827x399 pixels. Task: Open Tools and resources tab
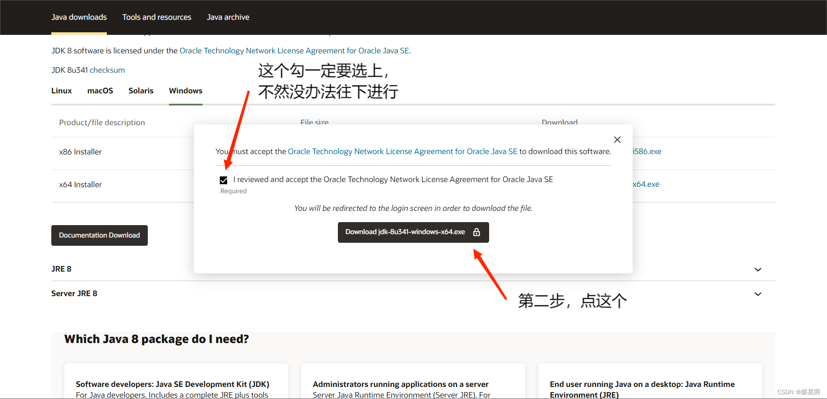coord(157,17)
